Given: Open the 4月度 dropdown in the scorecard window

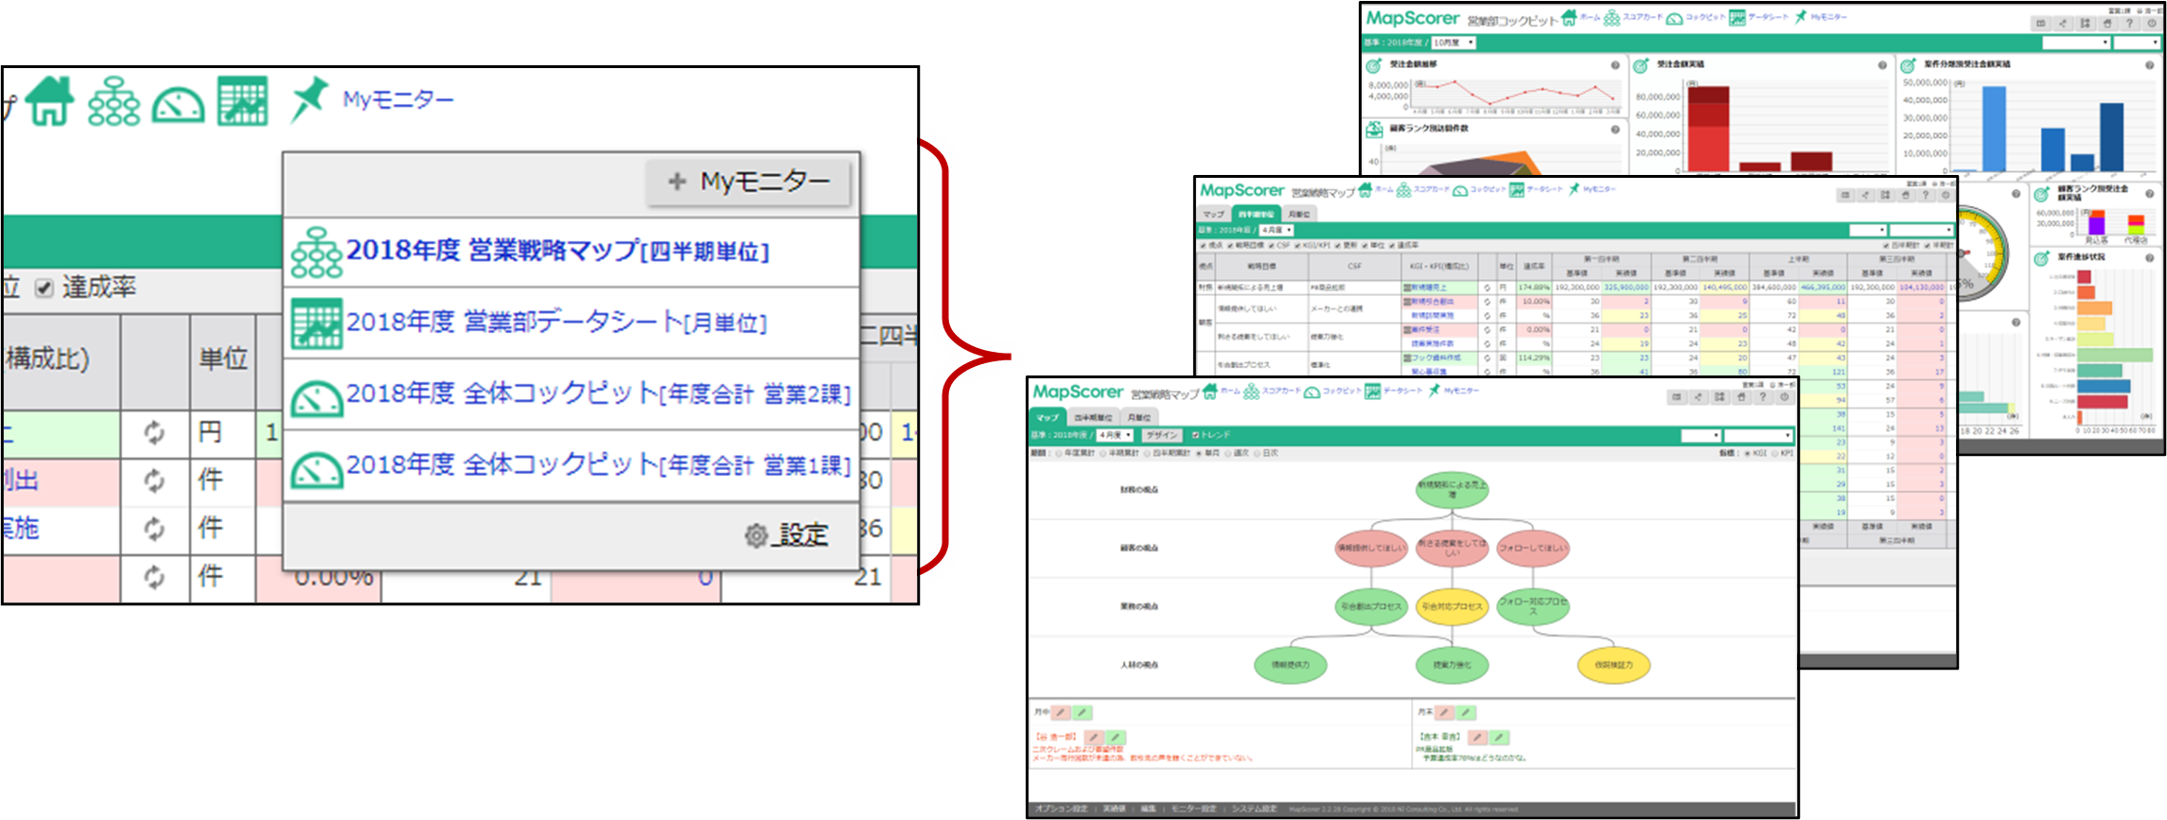Looking at the screenshot, I should tap(1277, 230).
